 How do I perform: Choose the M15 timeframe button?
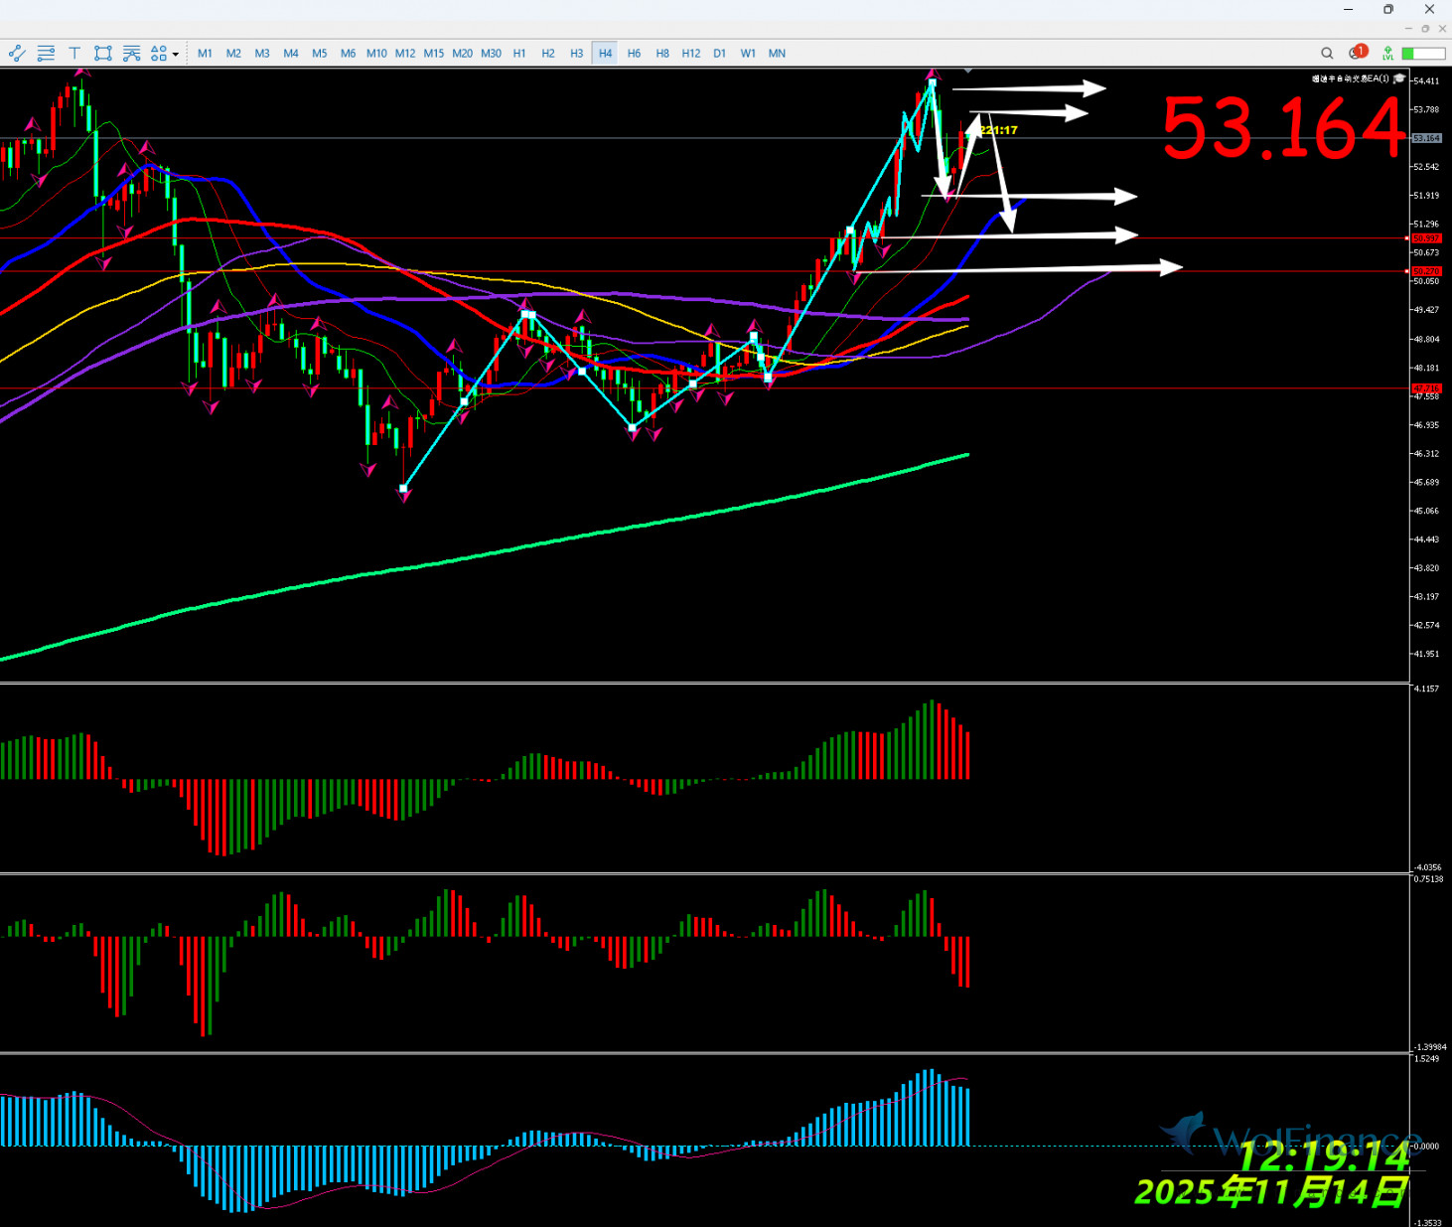coord(434,54)
